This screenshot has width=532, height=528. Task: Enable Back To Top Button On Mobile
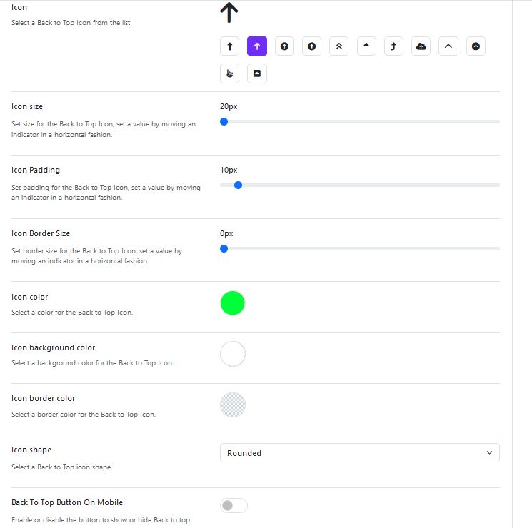coord(234,505)
